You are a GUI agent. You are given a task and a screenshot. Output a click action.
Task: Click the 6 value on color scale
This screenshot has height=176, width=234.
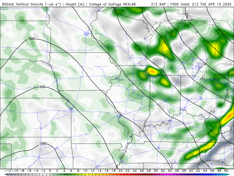tap(71, 171)
